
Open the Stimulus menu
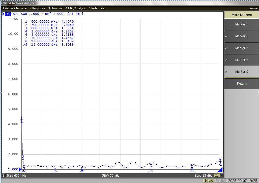tap(55, 8)
